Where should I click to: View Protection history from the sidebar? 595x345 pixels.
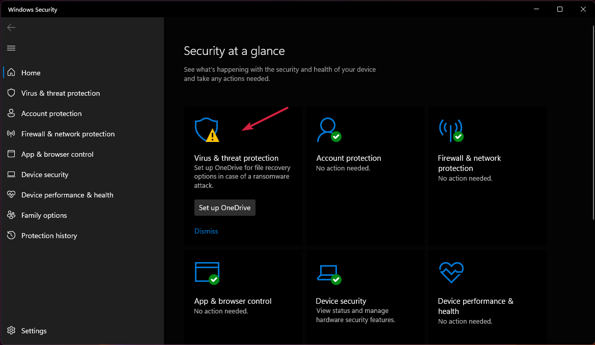49,235
